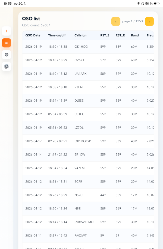This screenshot has height=249, width=163.
Task: Tap the Wi-Fi status icon
Action: point(139,4)
